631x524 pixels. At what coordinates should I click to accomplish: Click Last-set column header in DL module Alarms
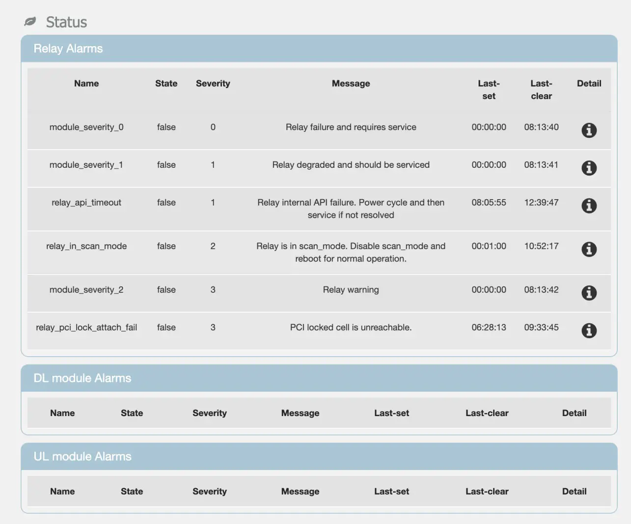[392, 413]
